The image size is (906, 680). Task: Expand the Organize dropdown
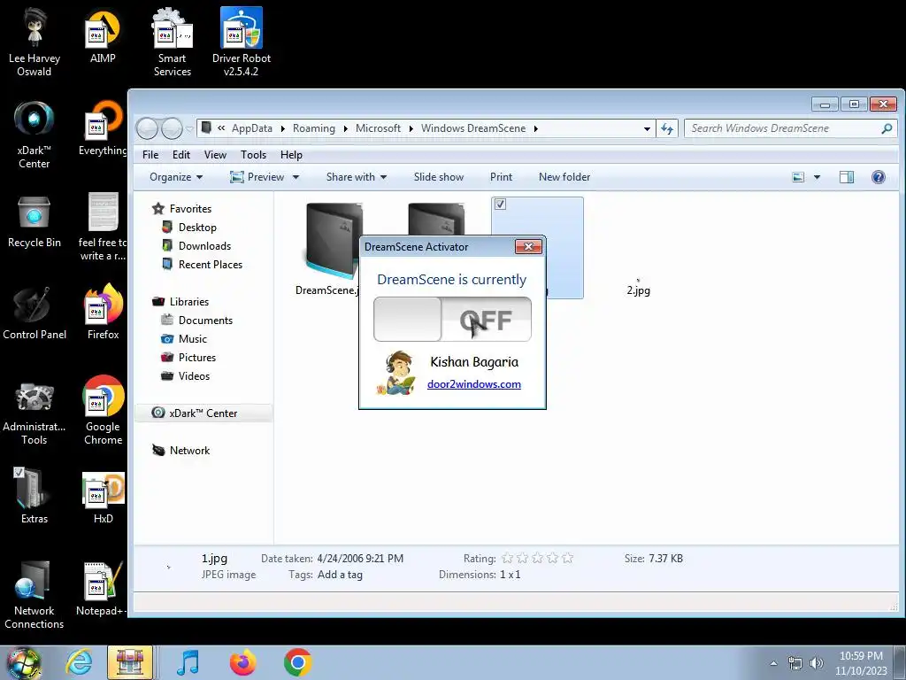(176, 177)
